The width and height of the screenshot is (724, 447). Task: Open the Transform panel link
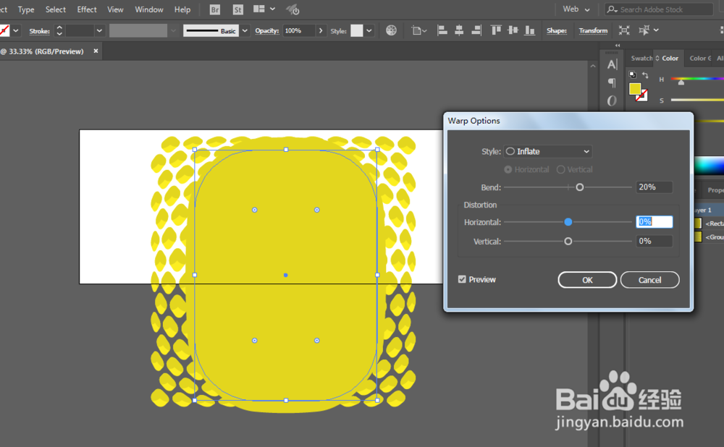click(x=594, y=30)
